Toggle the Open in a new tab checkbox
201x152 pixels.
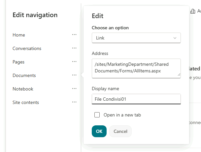pos(97,115)
